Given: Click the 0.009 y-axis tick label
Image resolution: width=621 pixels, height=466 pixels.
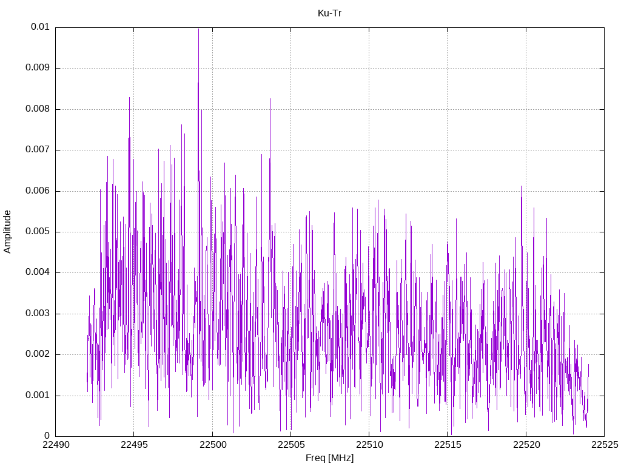Looking at the screenshot, I should pyautogui.click(x=38, y=67).
